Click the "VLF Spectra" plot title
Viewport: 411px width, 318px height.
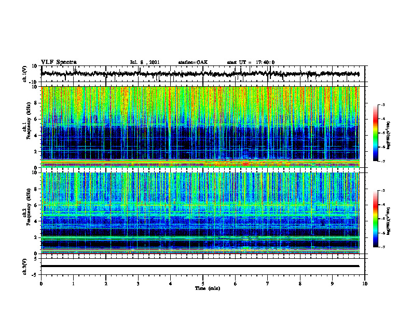[x=59, y=62]
